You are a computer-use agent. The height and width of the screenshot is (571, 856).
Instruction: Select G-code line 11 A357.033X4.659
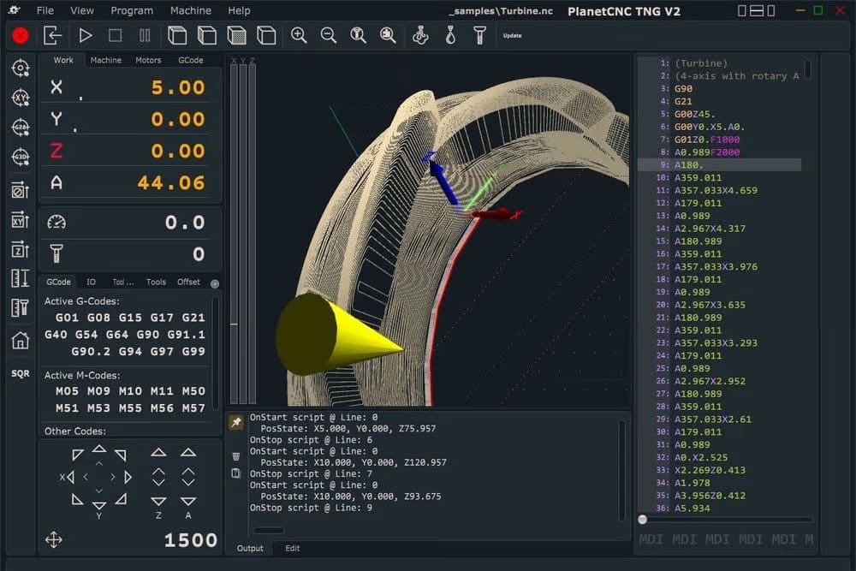pyautogui.click(x=720, y=191)
